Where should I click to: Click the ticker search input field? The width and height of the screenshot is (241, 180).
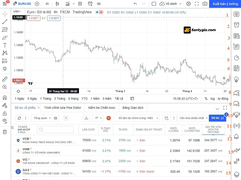[55, 130]
